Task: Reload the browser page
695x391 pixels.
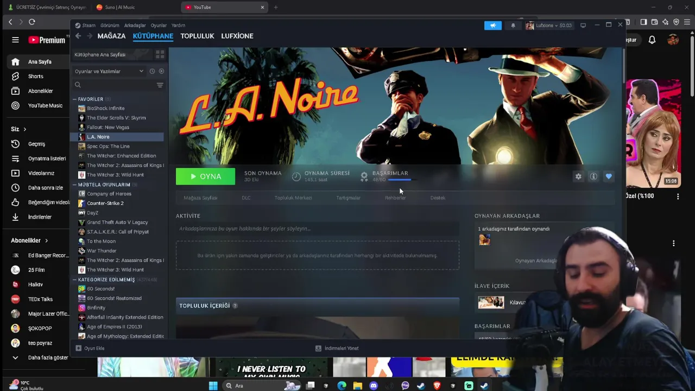Action: coord(32,22)
